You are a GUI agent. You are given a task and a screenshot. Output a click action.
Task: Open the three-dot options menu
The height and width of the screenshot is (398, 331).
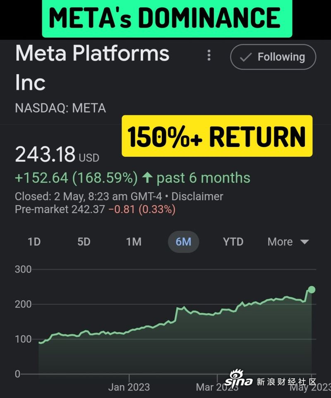209,55
